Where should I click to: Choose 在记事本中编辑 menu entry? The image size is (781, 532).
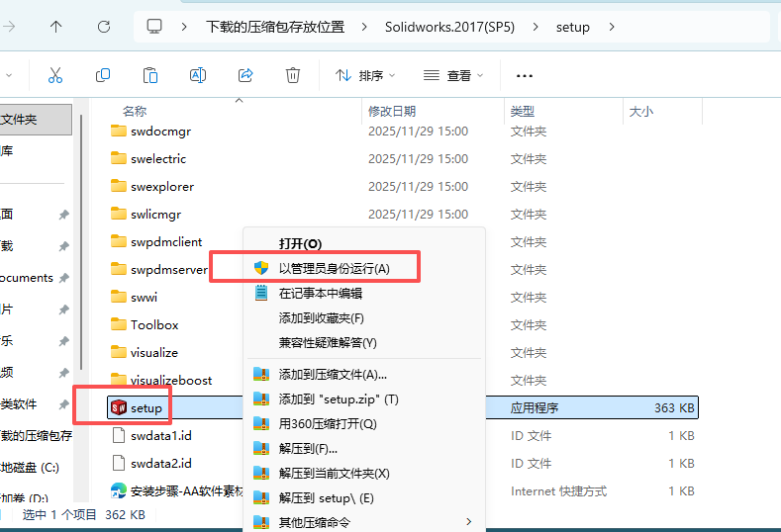321,293
